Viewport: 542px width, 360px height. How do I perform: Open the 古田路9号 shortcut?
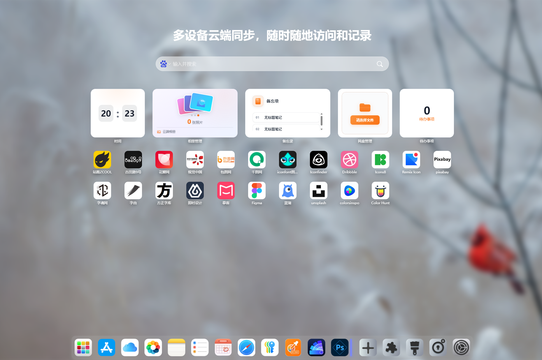[x=133, y=160]
